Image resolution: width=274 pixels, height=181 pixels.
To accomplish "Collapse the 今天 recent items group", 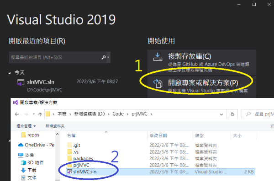I will click(10, 73).
